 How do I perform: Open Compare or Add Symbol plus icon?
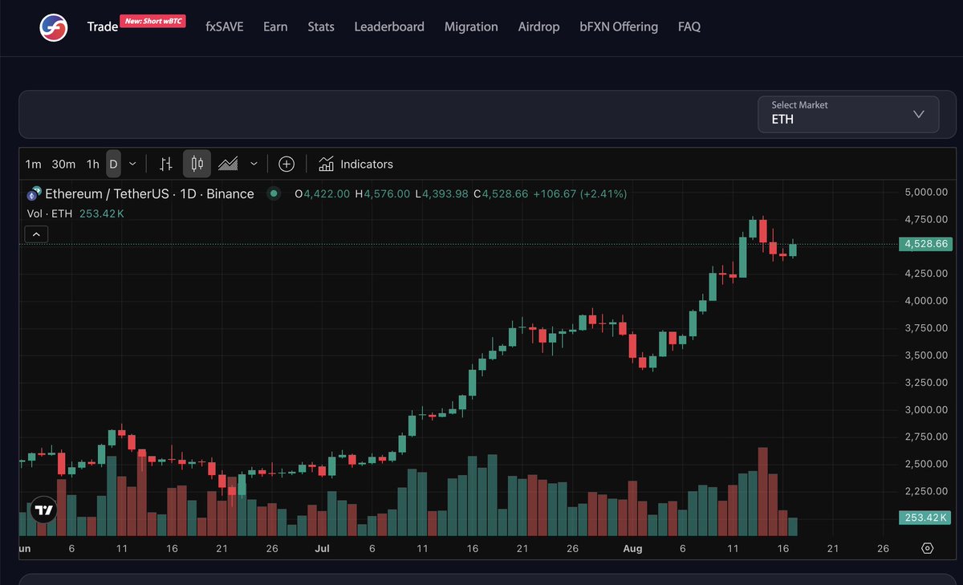click(x=286, y=164)
